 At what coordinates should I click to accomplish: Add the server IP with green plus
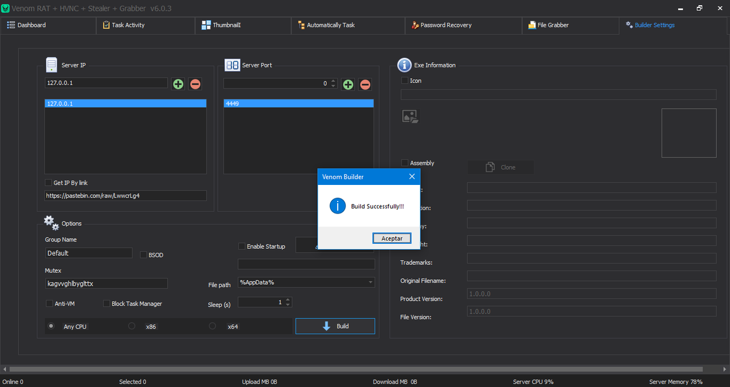tap(178, 84)
